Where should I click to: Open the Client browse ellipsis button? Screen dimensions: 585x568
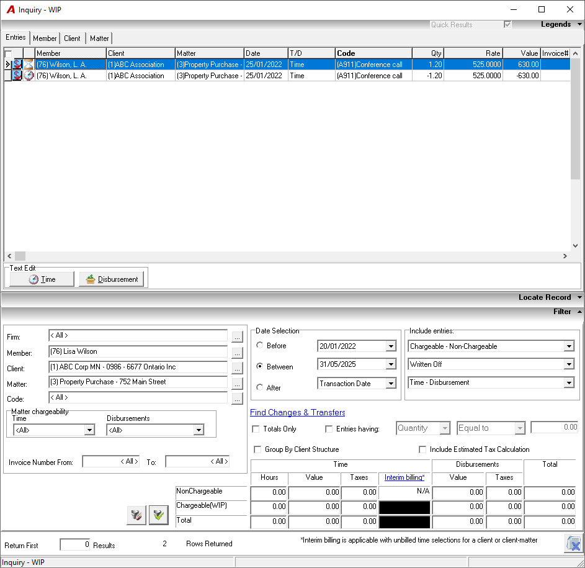coord(237,369)
